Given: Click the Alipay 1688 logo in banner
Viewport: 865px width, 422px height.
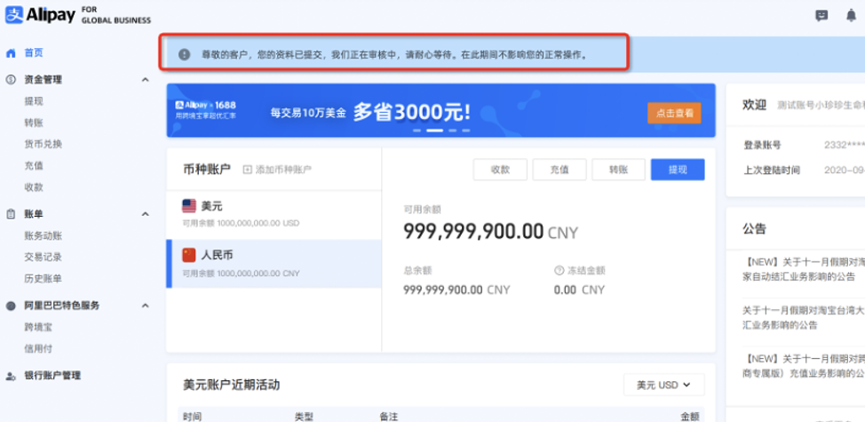Looking at the screenshot, I should click(x=206, y=105).
